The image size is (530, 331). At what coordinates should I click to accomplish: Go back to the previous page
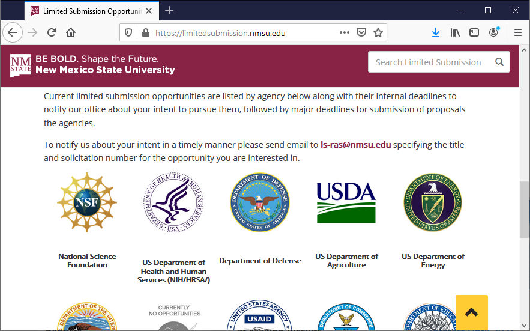tap(13, 32)
